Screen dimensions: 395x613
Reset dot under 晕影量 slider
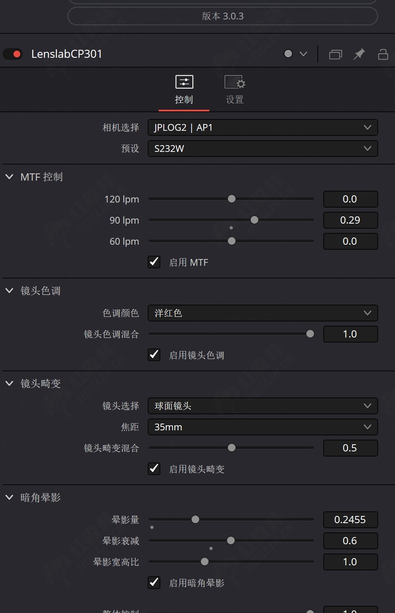pos(152,527)
